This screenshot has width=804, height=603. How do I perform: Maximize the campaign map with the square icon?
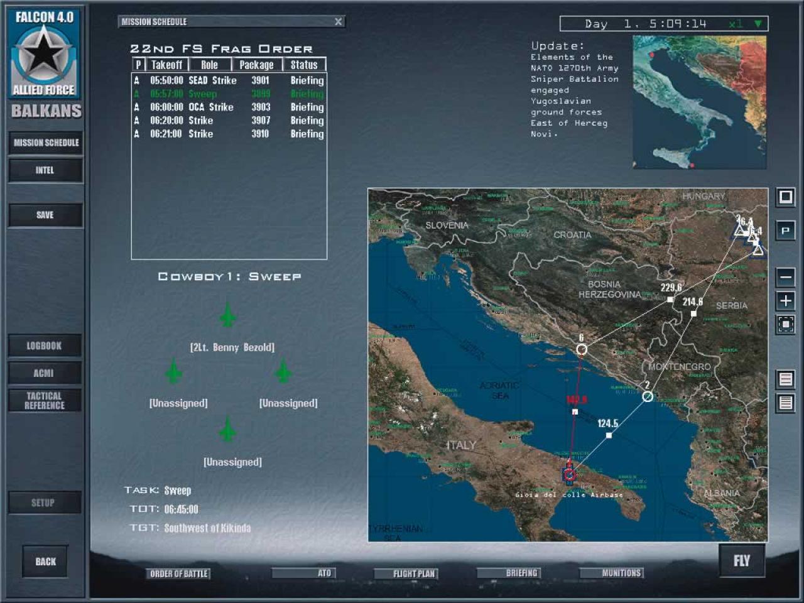[x=785, y=197]
